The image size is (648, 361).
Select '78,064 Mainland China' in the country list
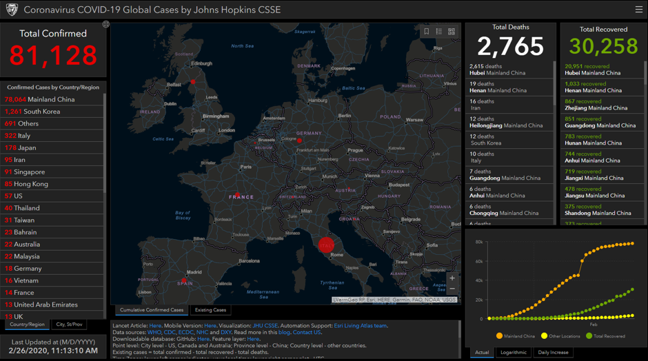click(52, 99)
